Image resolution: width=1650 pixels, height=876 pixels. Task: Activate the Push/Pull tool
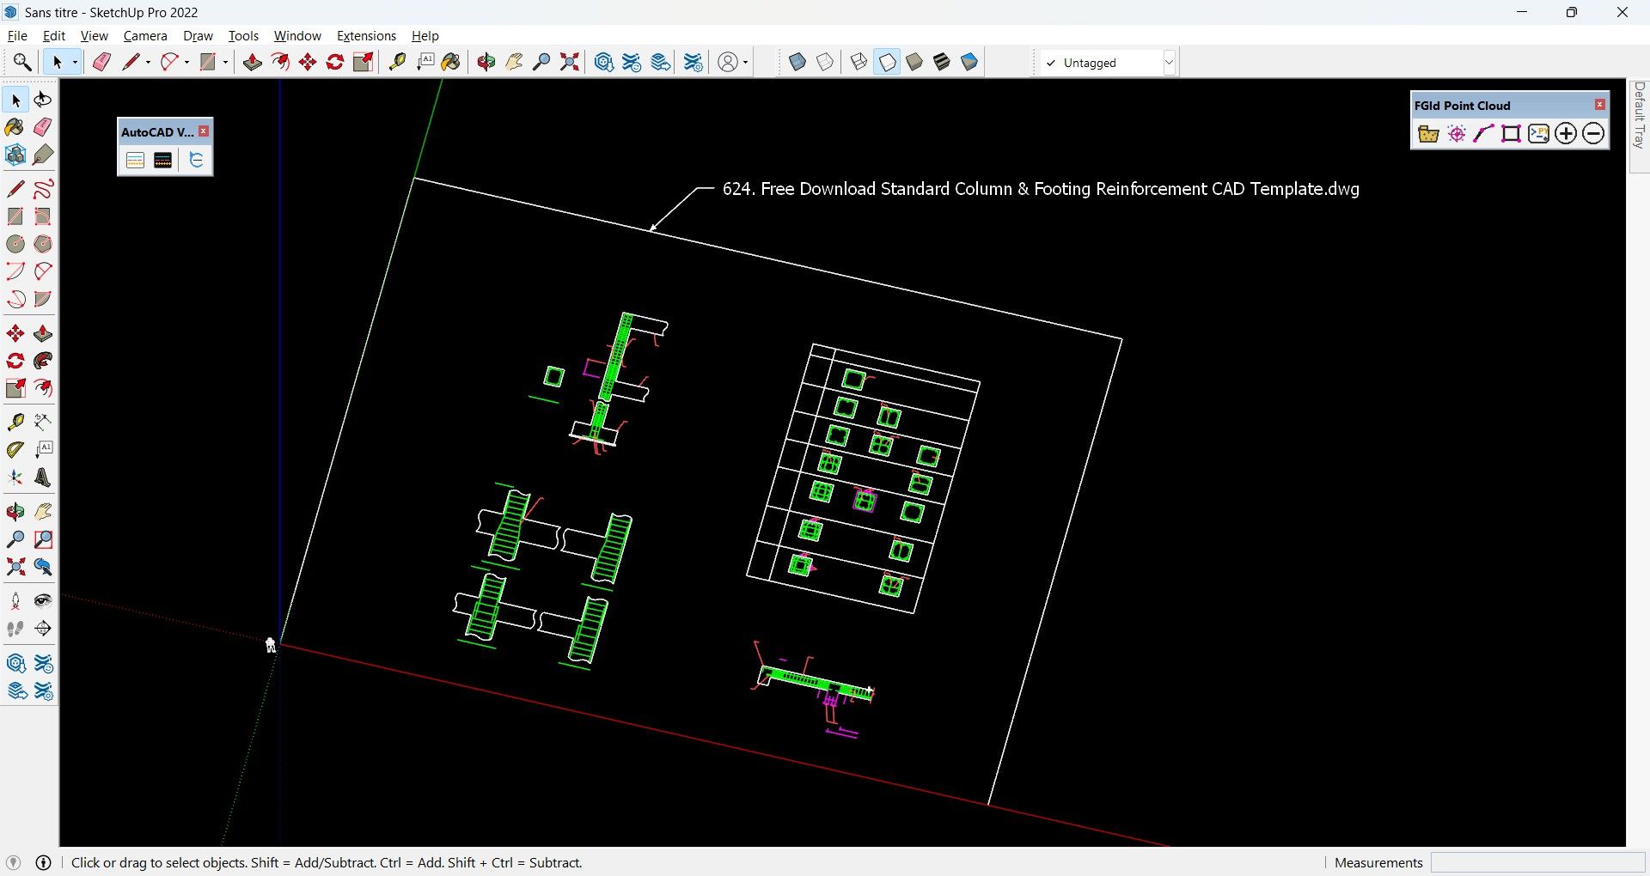[x=252, y=62]
